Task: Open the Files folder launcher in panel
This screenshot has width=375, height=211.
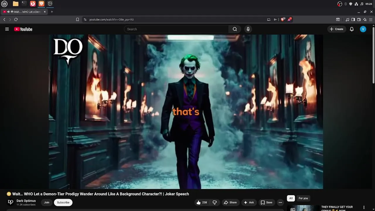Action: tap(16, 4)
